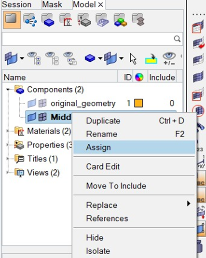Open dropdown arrow beside blue component icon
Screen dimensions: 206x258
tap(100, 58)
